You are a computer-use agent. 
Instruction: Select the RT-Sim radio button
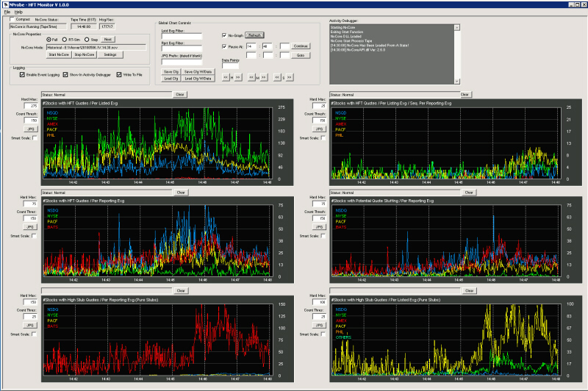tap(65, 40)
